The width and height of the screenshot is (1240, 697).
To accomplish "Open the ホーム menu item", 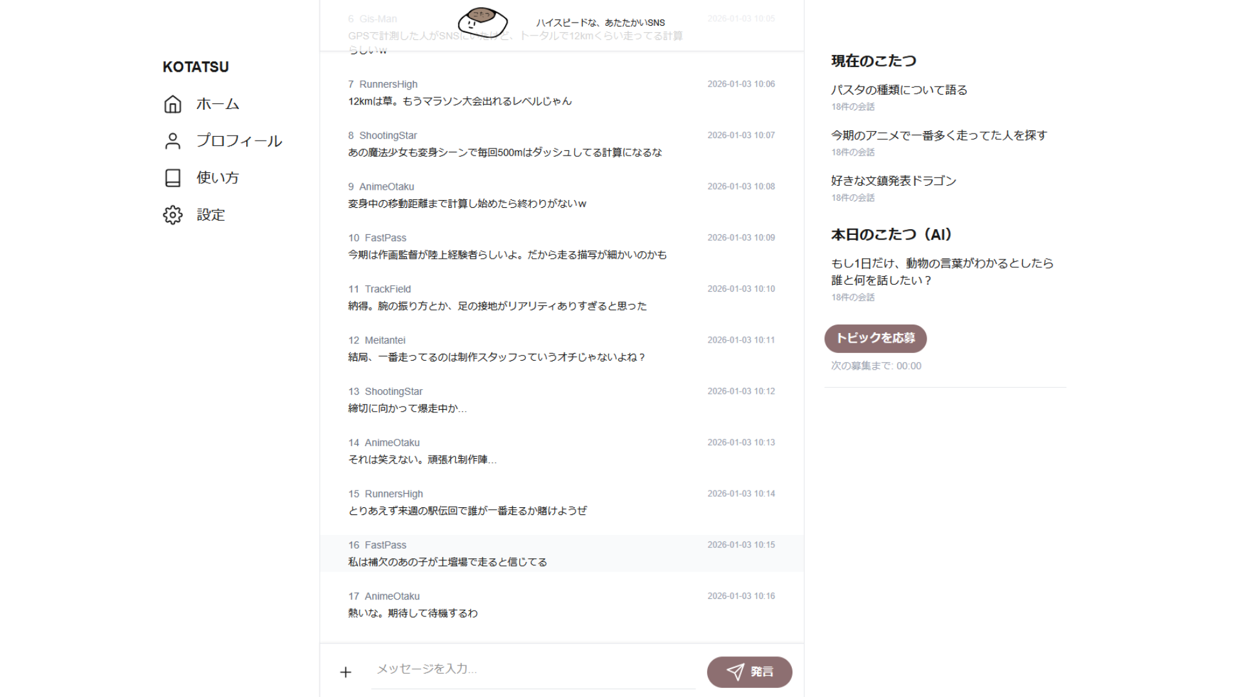I will coord(218,104).
